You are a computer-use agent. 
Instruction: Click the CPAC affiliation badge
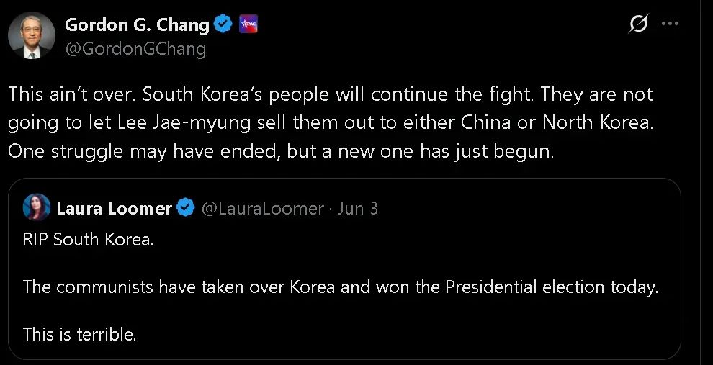[247, 25]
